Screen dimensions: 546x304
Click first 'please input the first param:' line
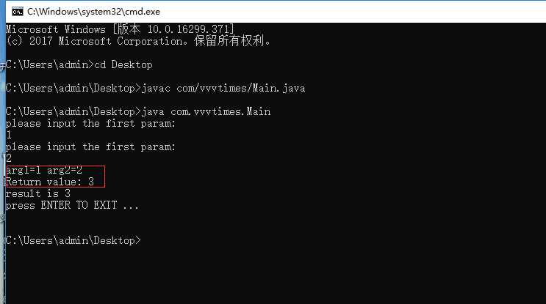pyautogui.click(x=90, y=123)
